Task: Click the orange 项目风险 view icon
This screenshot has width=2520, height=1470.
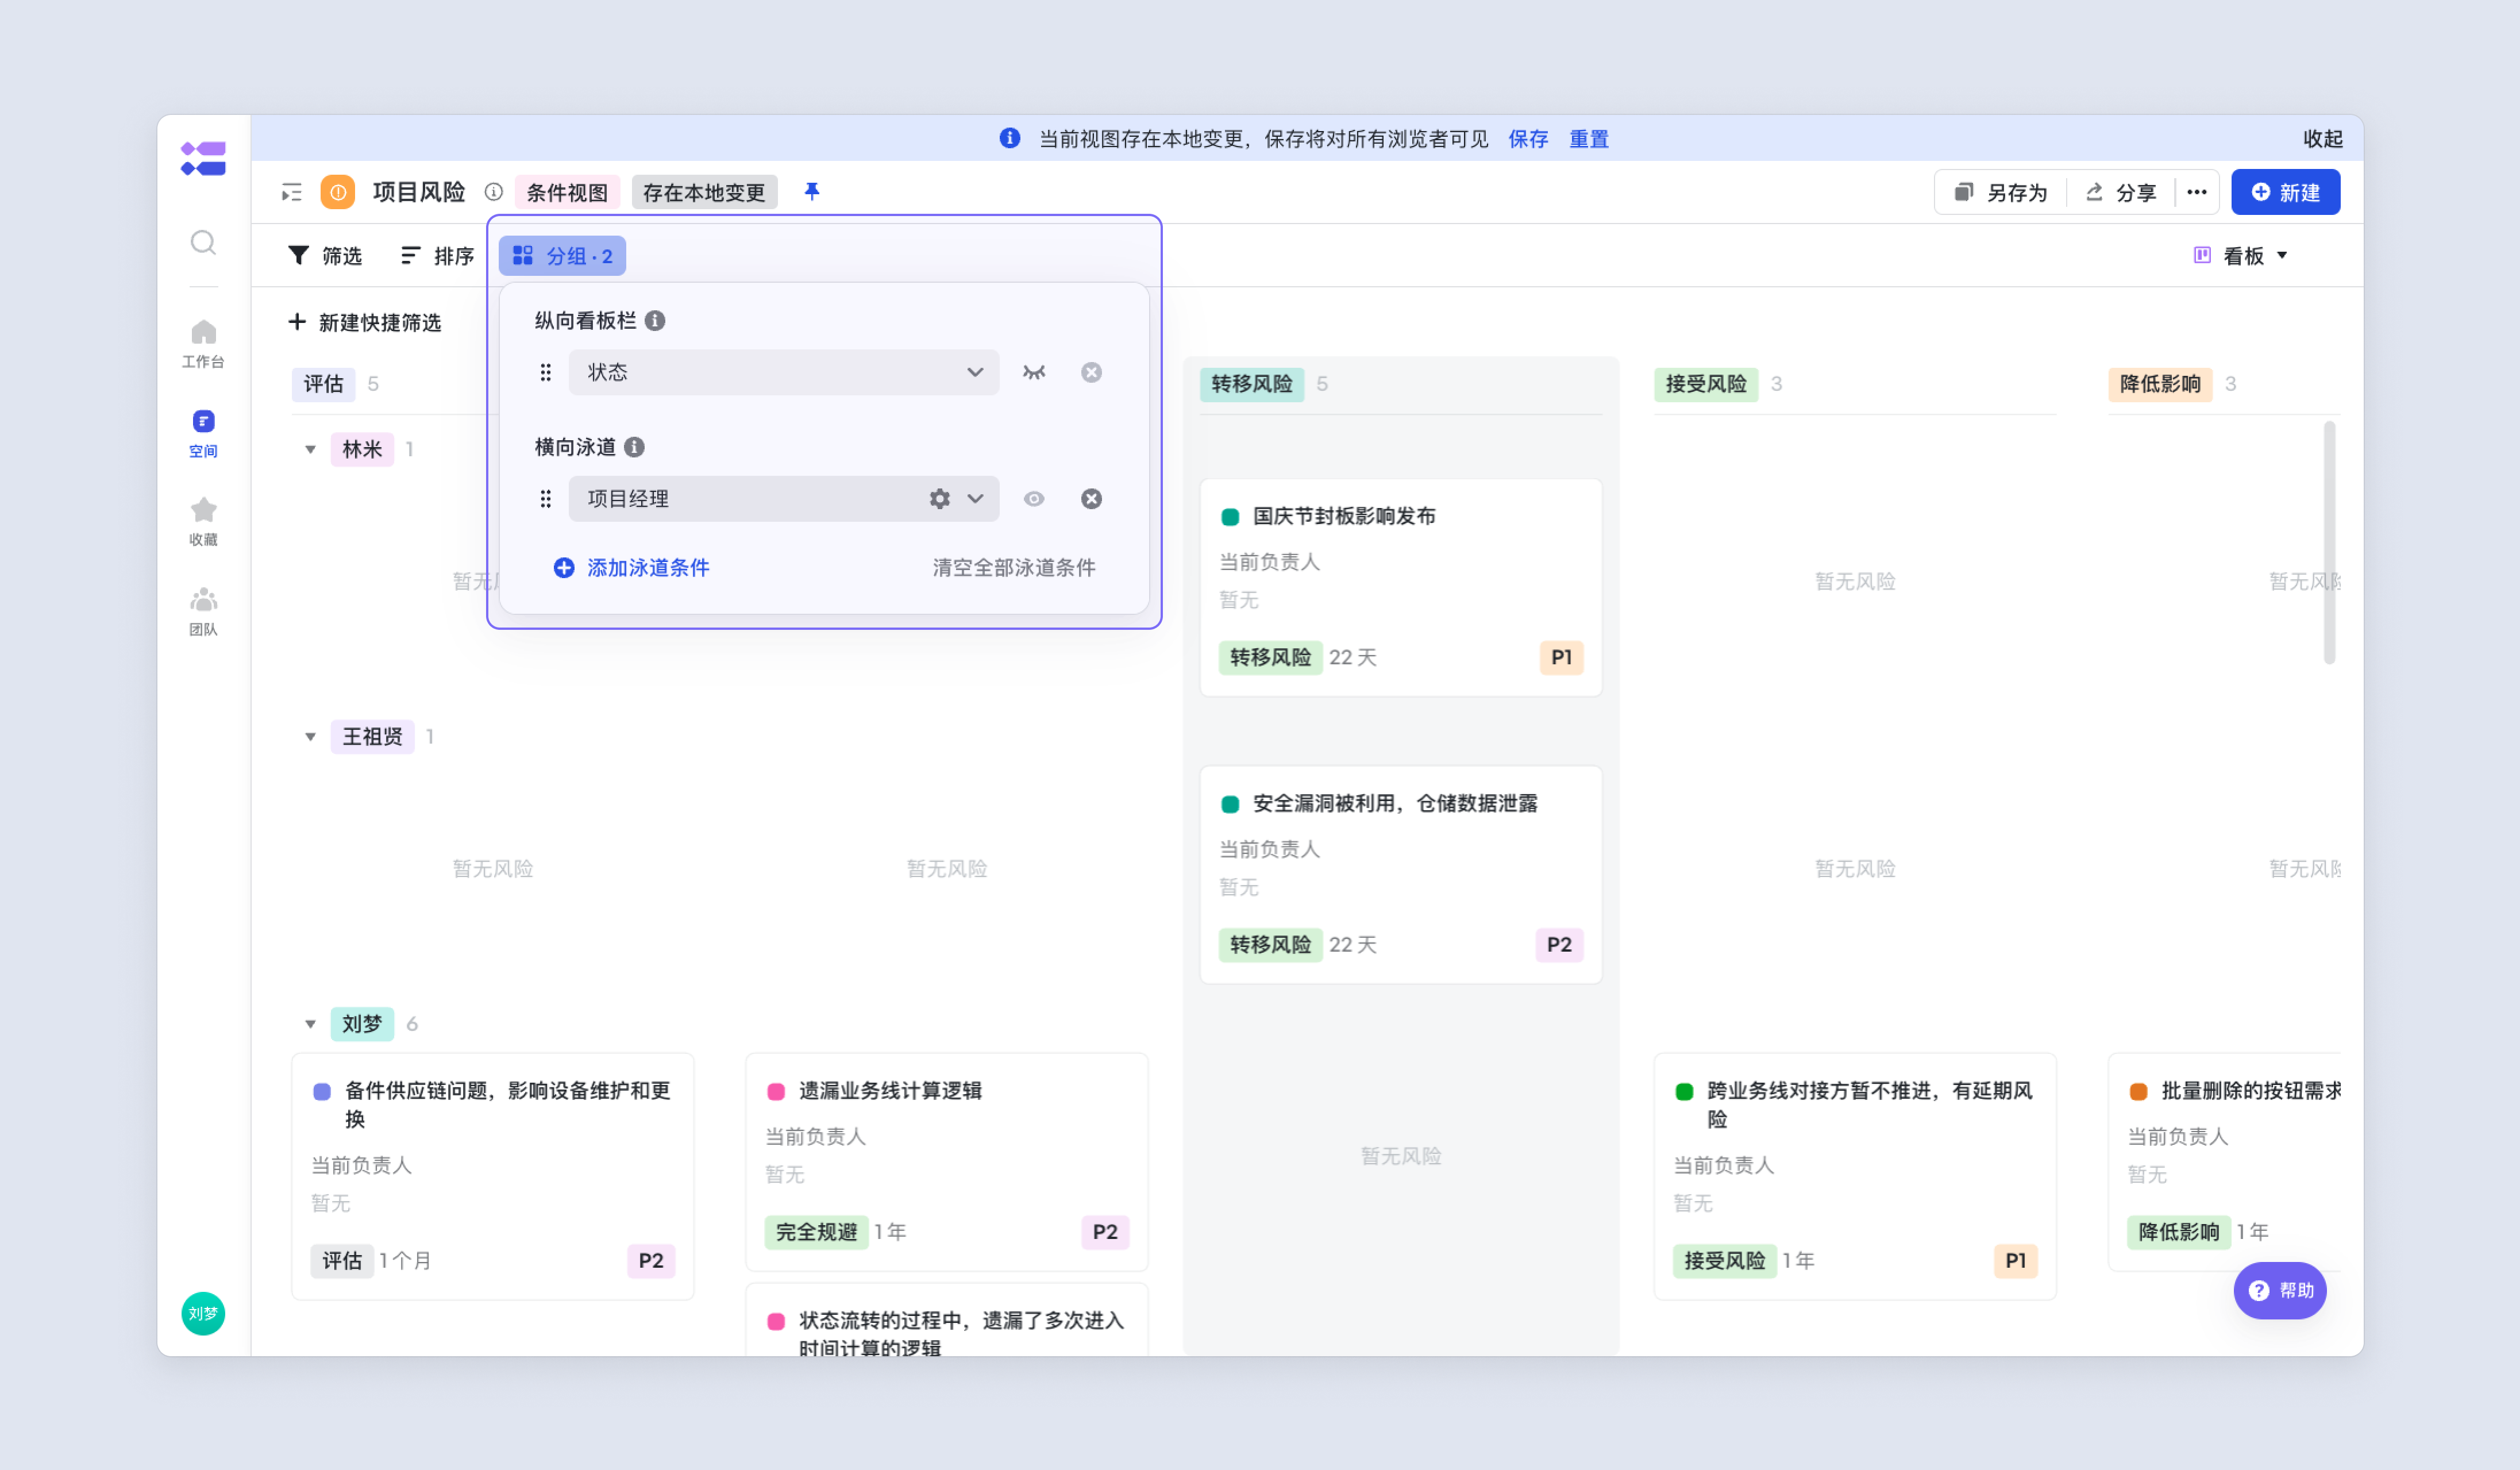Action: click(x=338, y=192)
